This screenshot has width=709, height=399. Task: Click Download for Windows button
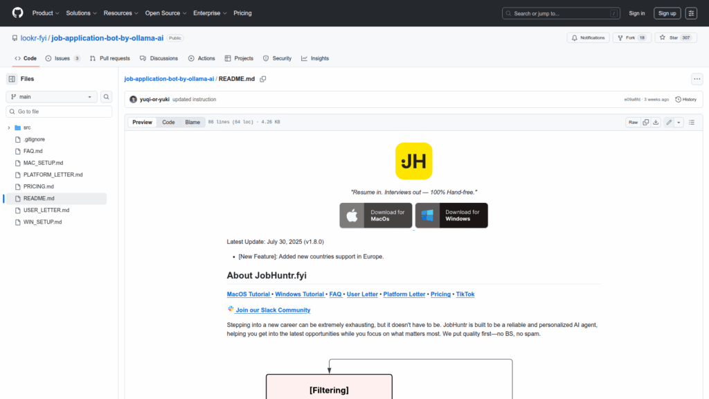pyautogui.click(x=451, y=215)
